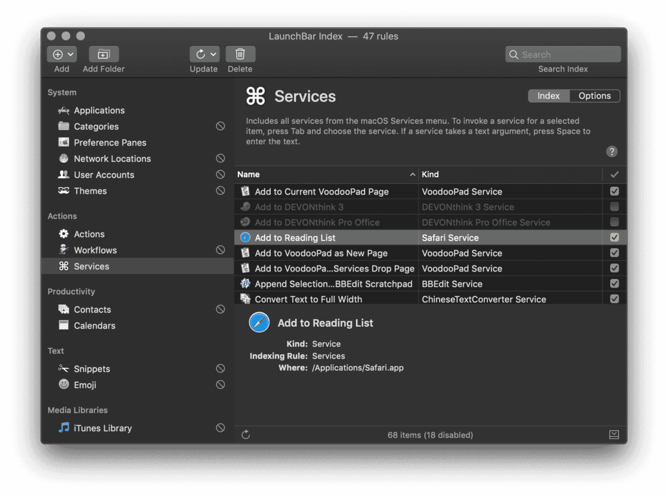Viewport: 668px width, 498px height.
Task: Toggle the disabled mark beside iTunes Library
Action: pyautogui.click(x=220, y=428)
